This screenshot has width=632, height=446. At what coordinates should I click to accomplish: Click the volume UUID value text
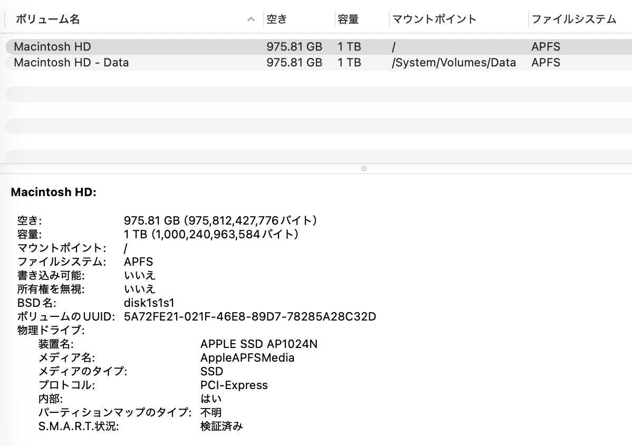[250, 317]
